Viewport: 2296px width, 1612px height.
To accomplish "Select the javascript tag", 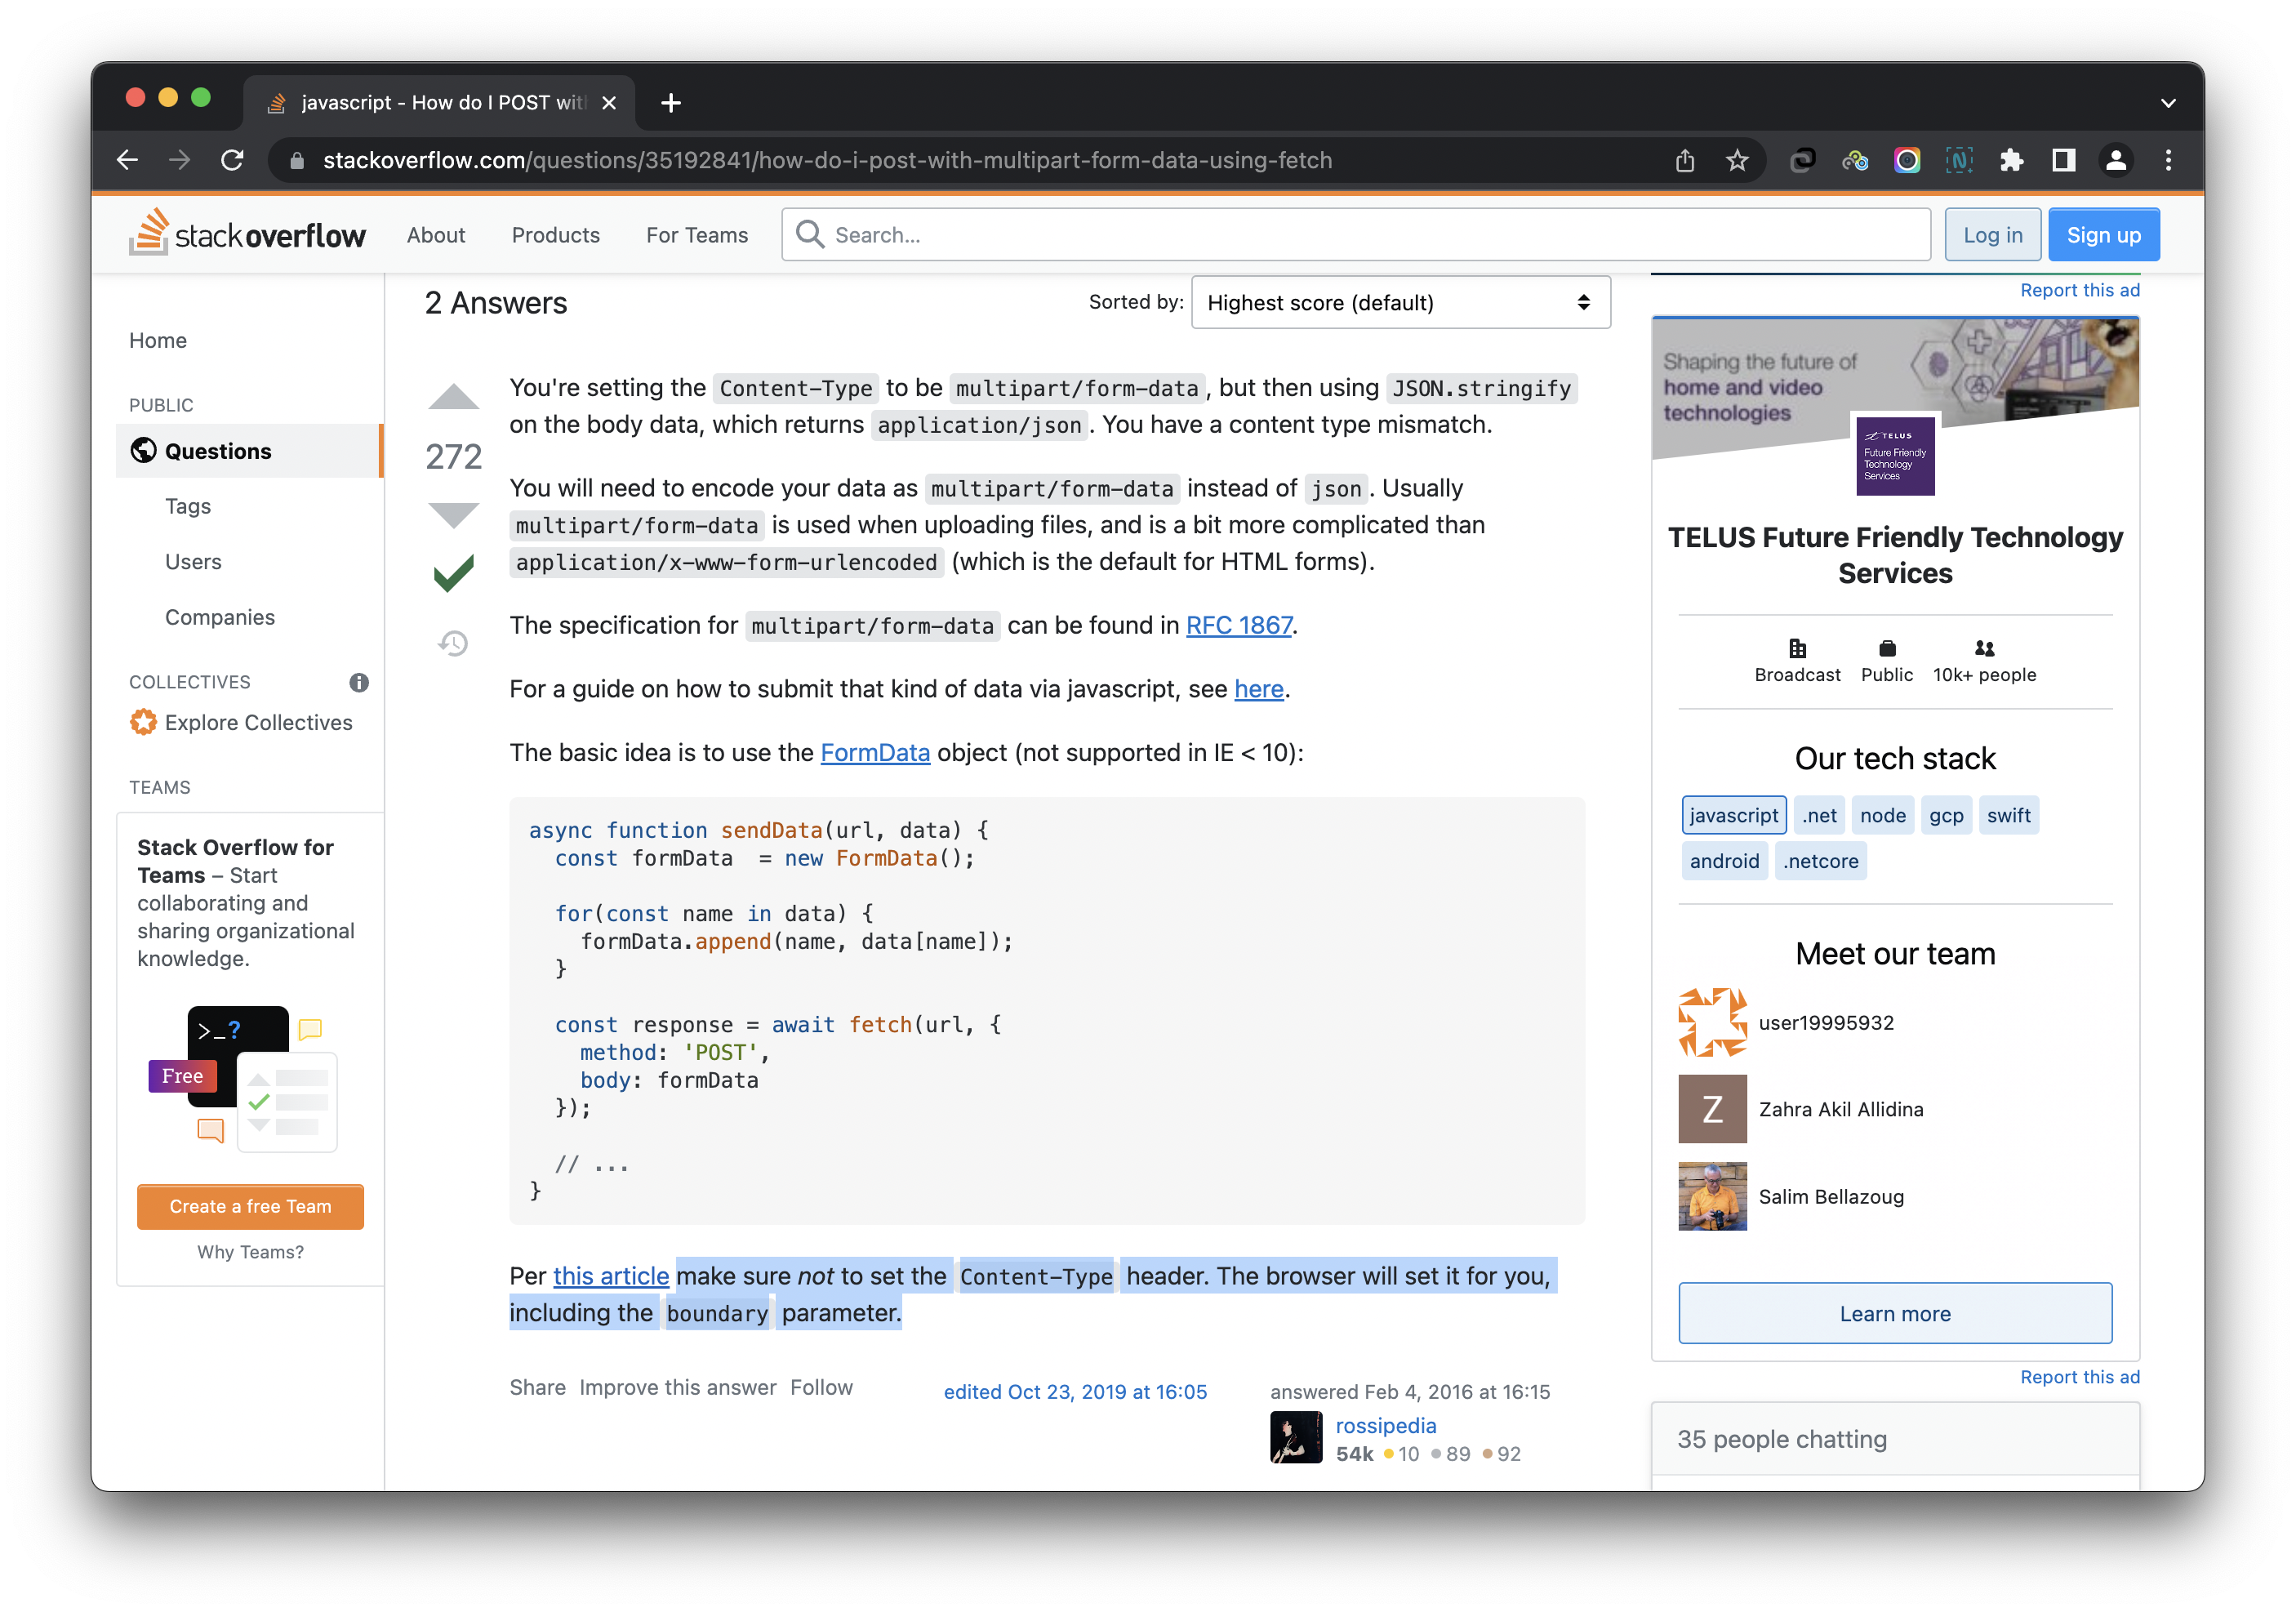I will tap(1733, 815).
